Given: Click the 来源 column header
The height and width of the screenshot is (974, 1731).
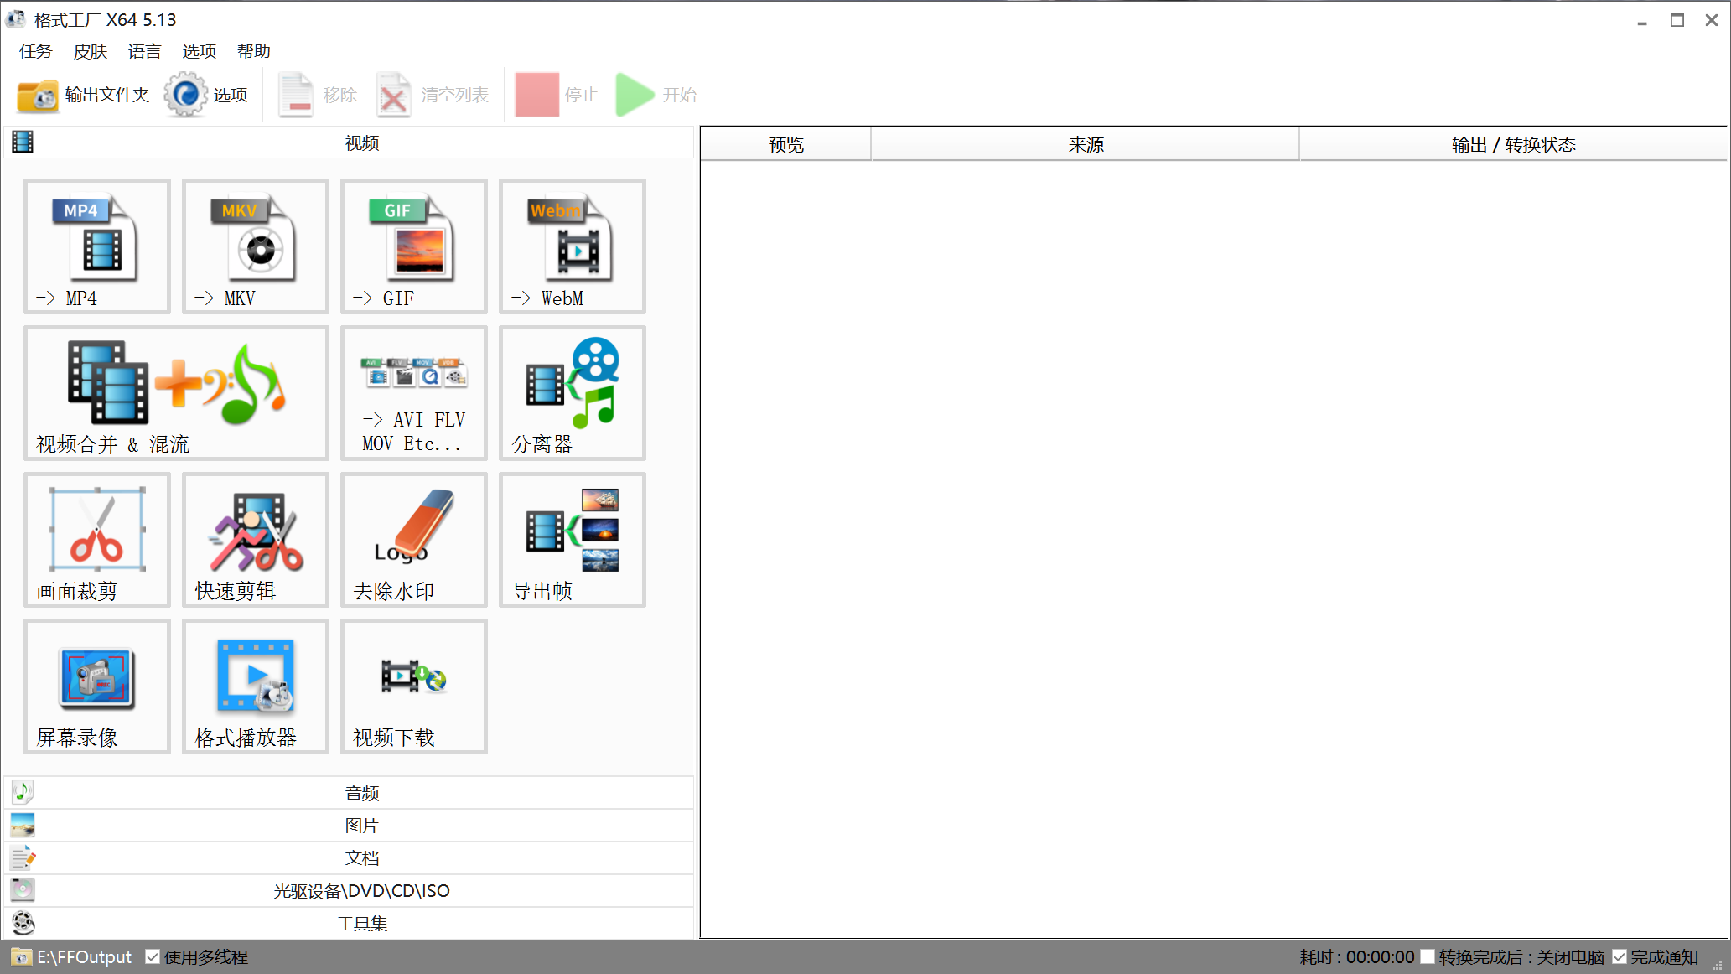Looking at the screenshot, I should [x=1086, y=144].
